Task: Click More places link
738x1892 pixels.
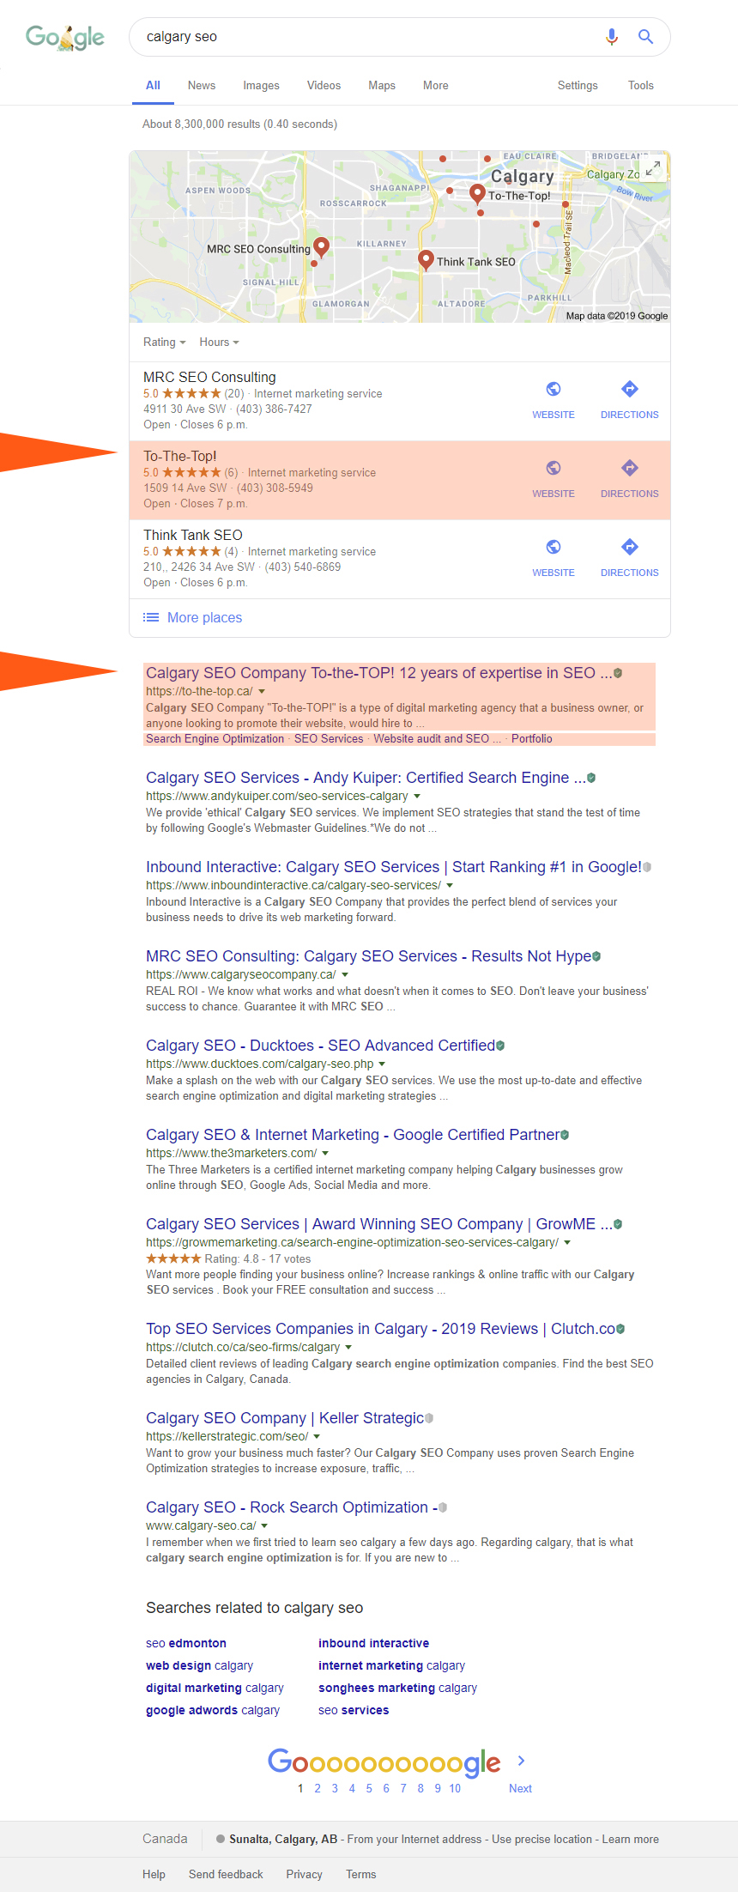Action: pos(204,617)
